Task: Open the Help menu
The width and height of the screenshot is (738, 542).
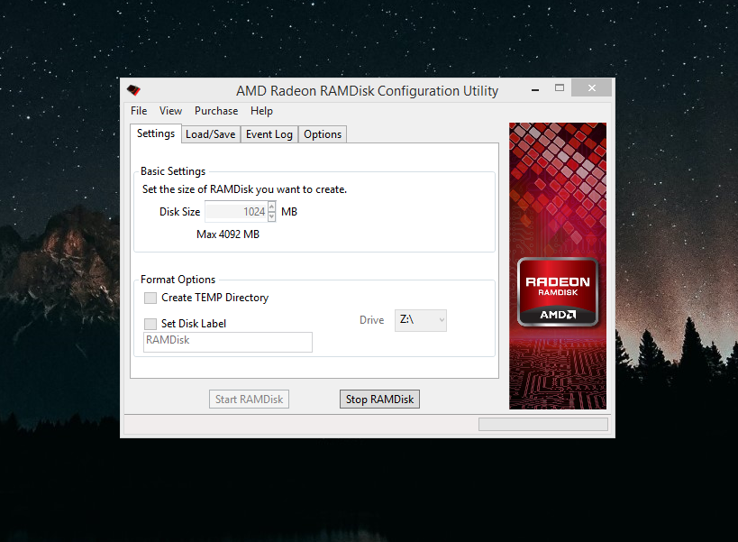Action: [x=261, y=111]
